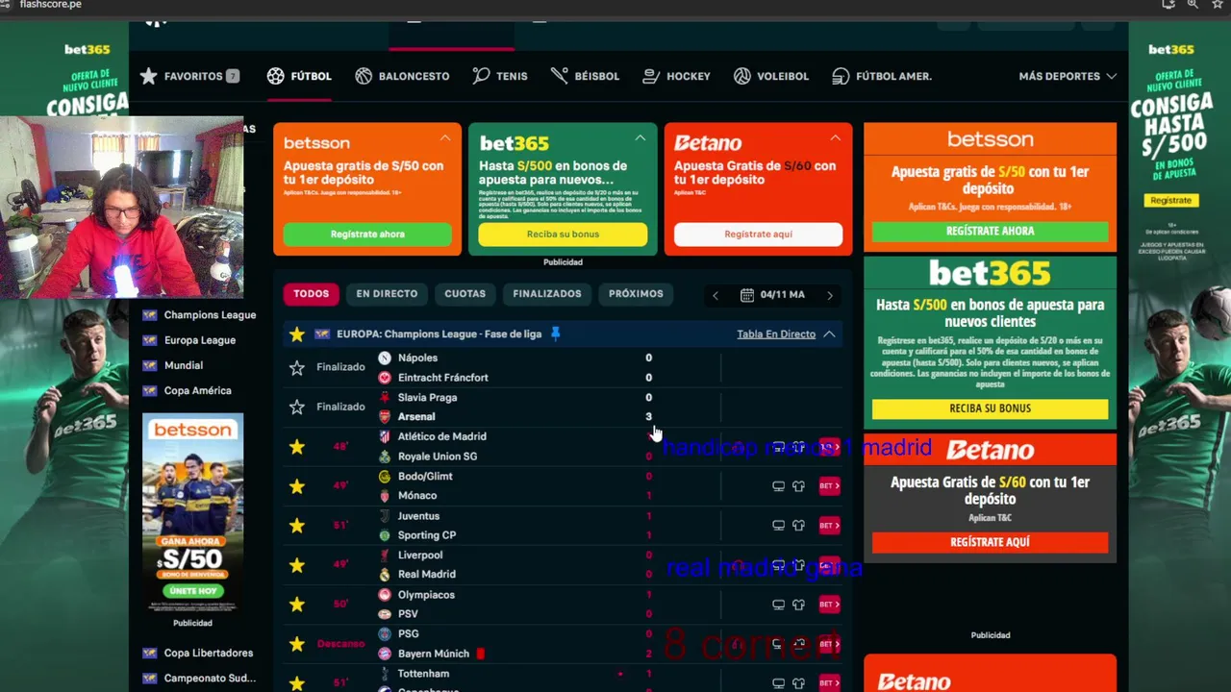Add Slavia Praga vs Arsenal to favorites
Image resolution: width=1231 pixels, height=692 pixels.
(297, 407)
